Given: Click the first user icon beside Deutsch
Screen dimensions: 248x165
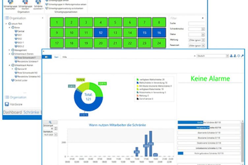Looking at the screenshot, I should click(231, 56).
